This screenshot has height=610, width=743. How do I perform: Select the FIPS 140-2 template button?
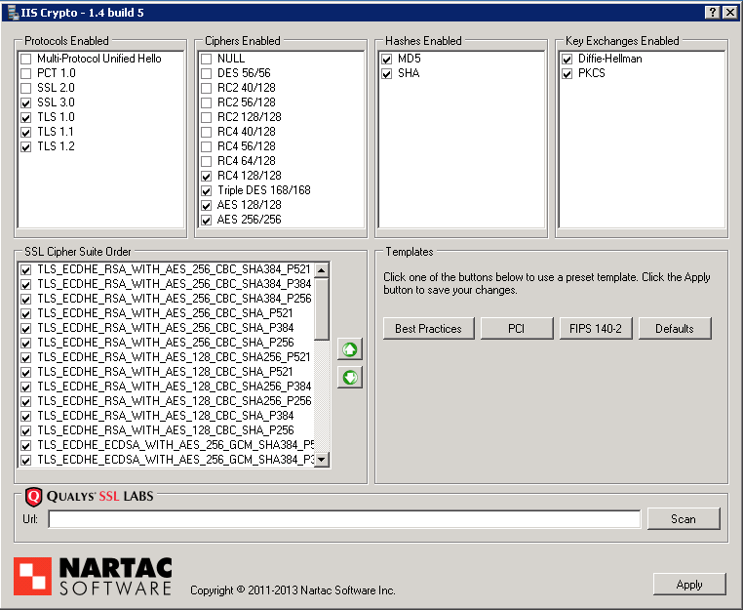click(x=596, y=329)
